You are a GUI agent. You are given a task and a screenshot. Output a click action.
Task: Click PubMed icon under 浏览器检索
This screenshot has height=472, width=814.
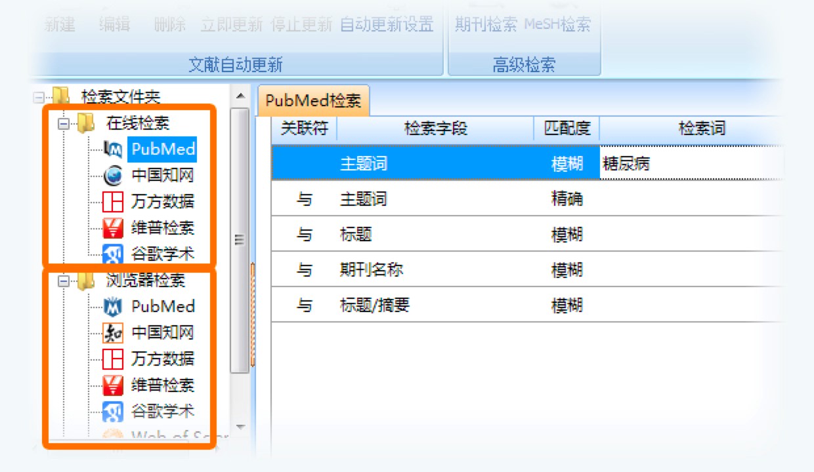pos(113,306)
